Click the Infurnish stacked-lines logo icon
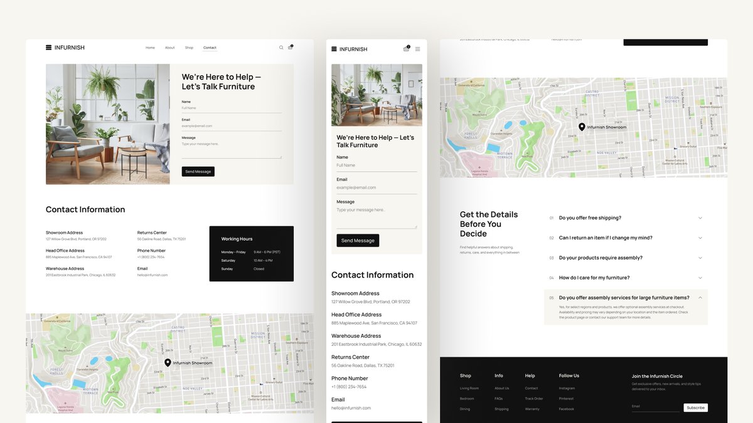 tap(48, 47)
